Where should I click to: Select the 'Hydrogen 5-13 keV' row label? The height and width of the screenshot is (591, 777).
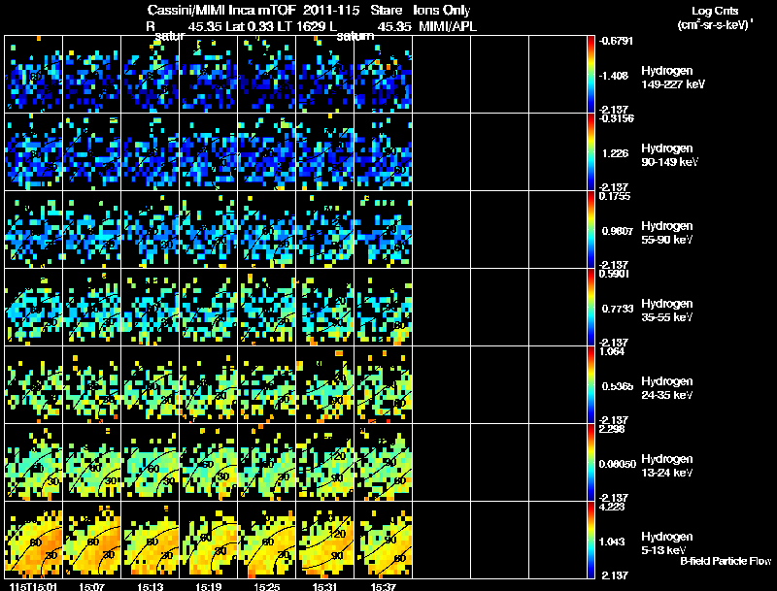(x=667, y=543)
